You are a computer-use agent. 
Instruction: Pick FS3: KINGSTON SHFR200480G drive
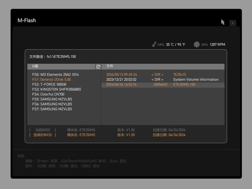click(x=56, y=89)
